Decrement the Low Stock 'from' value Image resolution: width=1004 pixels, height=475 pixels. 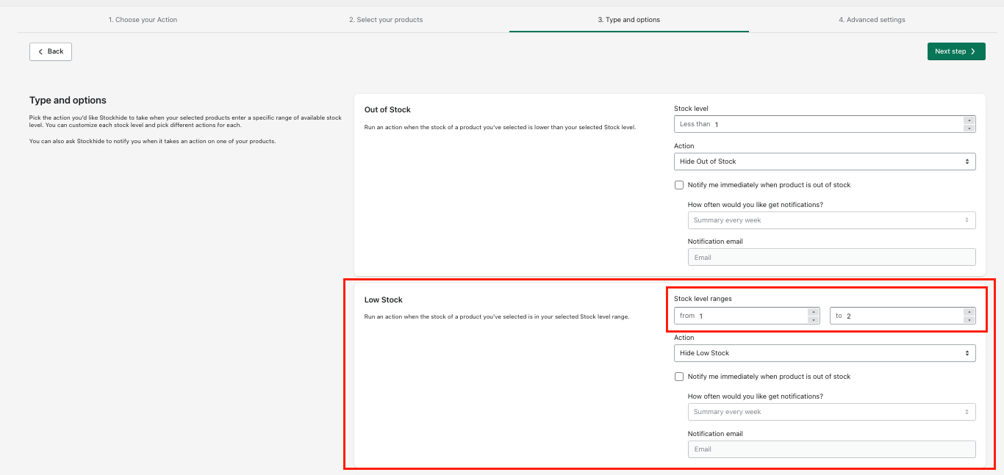pos(814,320)
